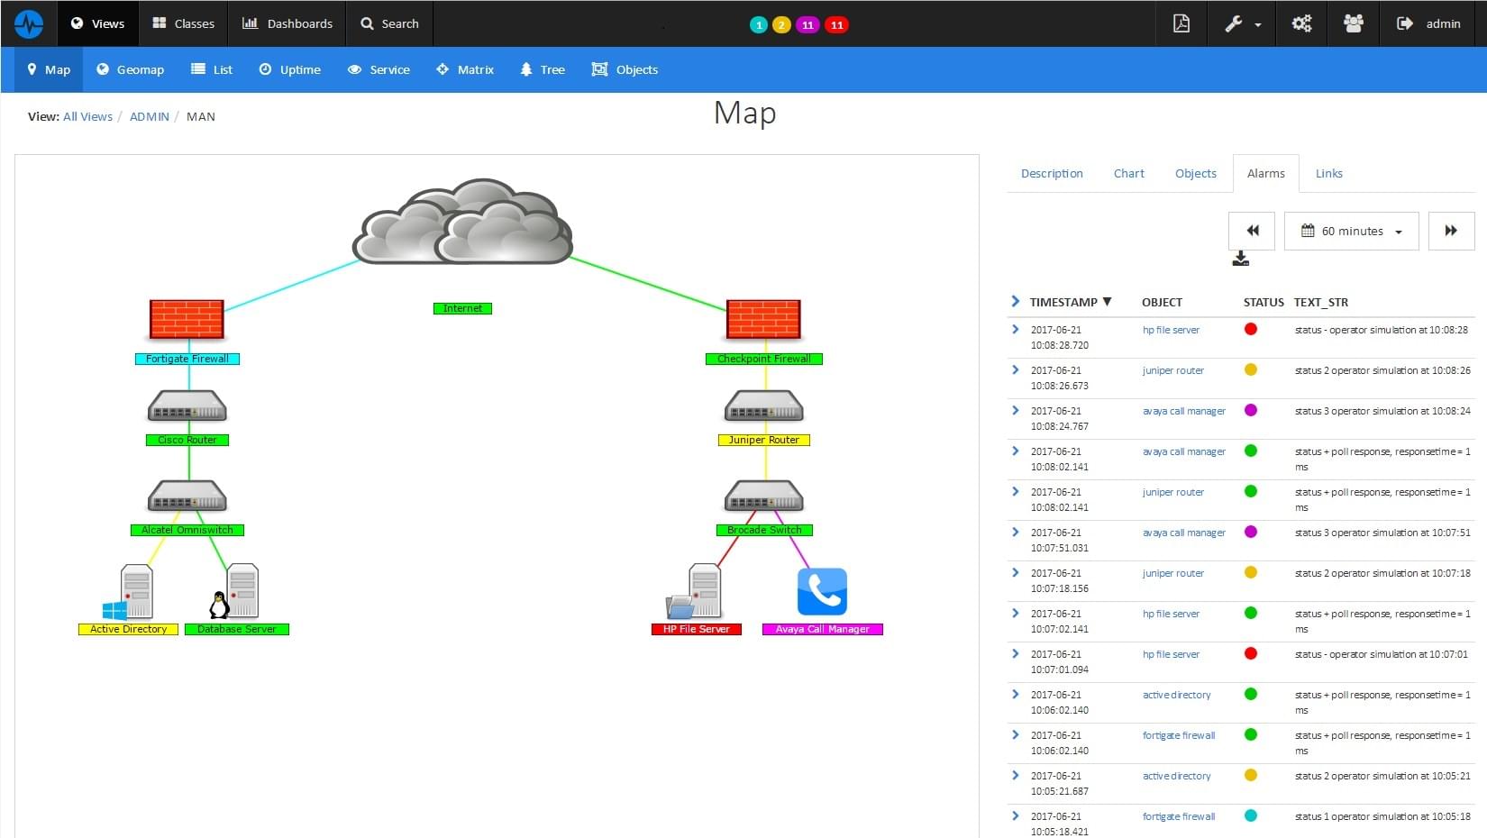
Task: Expand the 10:07:01.094 alarm row
Action: point(1016,654)
